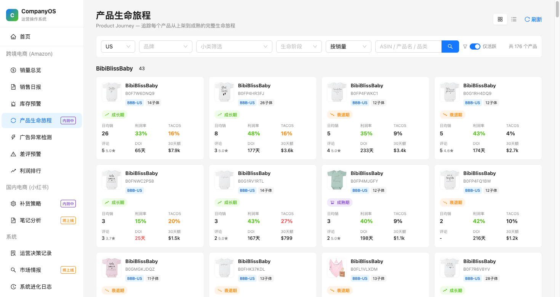Open 销售日报 menu item

pos(42,87)
